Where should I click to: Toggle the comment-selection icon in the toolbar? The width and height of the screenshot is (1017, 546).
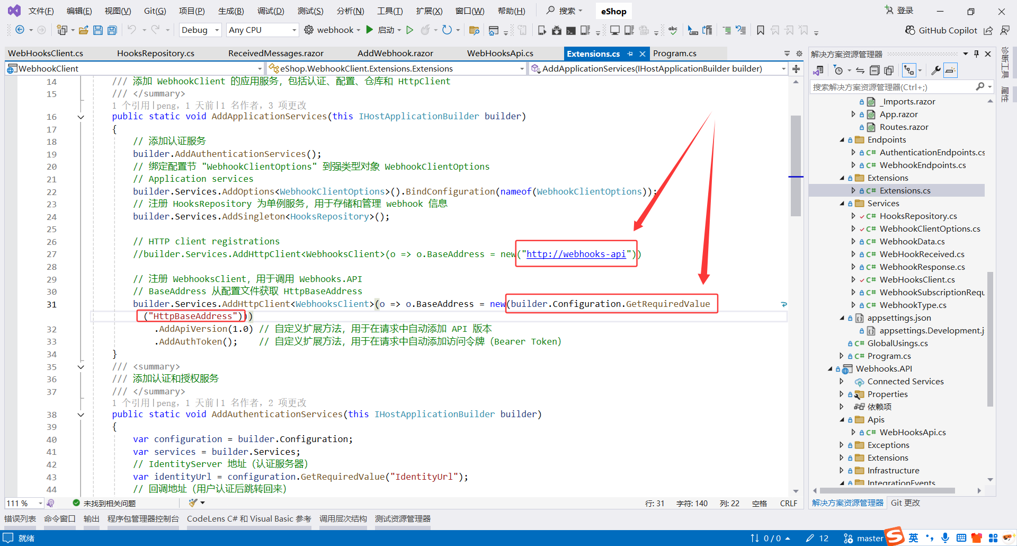tap(727, 30)
